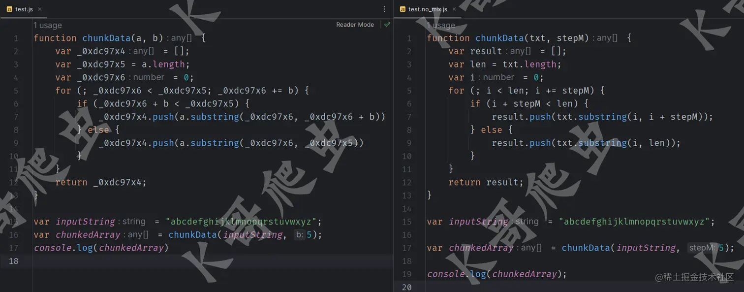Click variable 'result' on line 2 of test.no_mix.js

click(x=486, y=51)
